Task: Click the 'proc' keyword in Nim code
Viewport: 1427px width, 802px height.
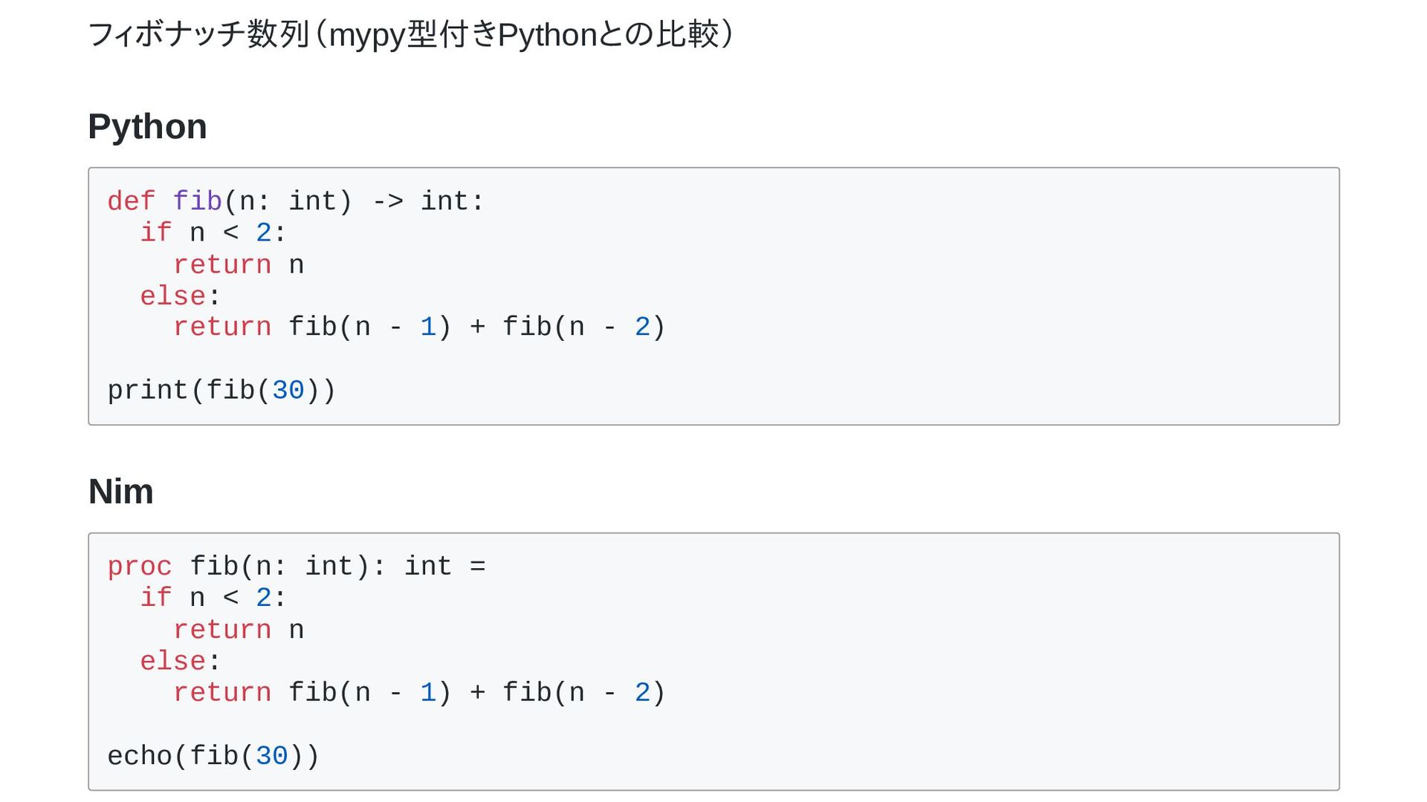Action: 139,567
